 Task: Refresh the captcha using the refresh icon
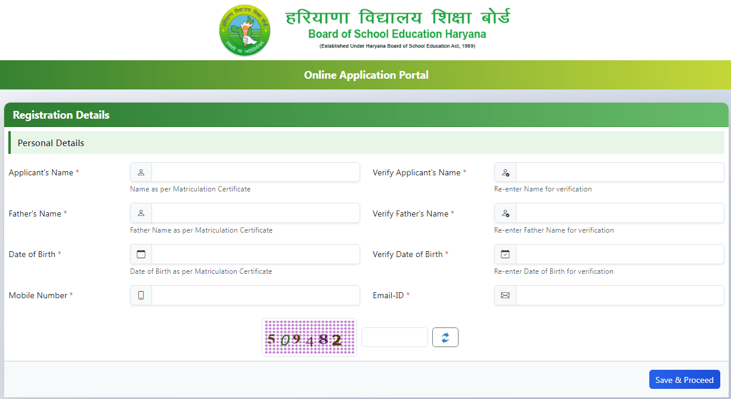coord(445,337)
